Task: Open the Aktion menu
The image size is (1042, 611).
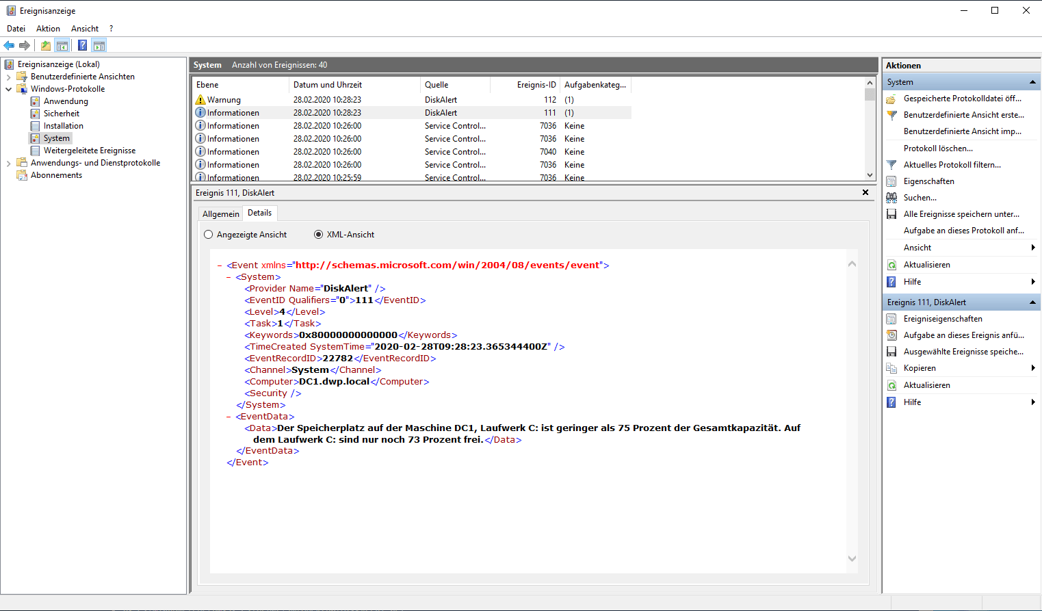Action: [48, 29]
